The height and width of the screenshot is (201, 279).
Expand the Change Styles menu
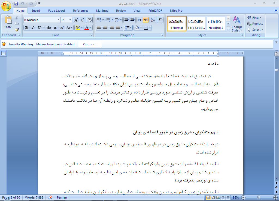coord(237,24)
